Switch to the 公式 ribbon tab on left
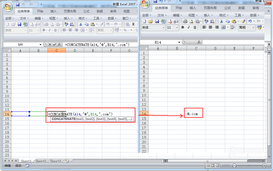Screen dimensions: 273x171 point(86,11)
